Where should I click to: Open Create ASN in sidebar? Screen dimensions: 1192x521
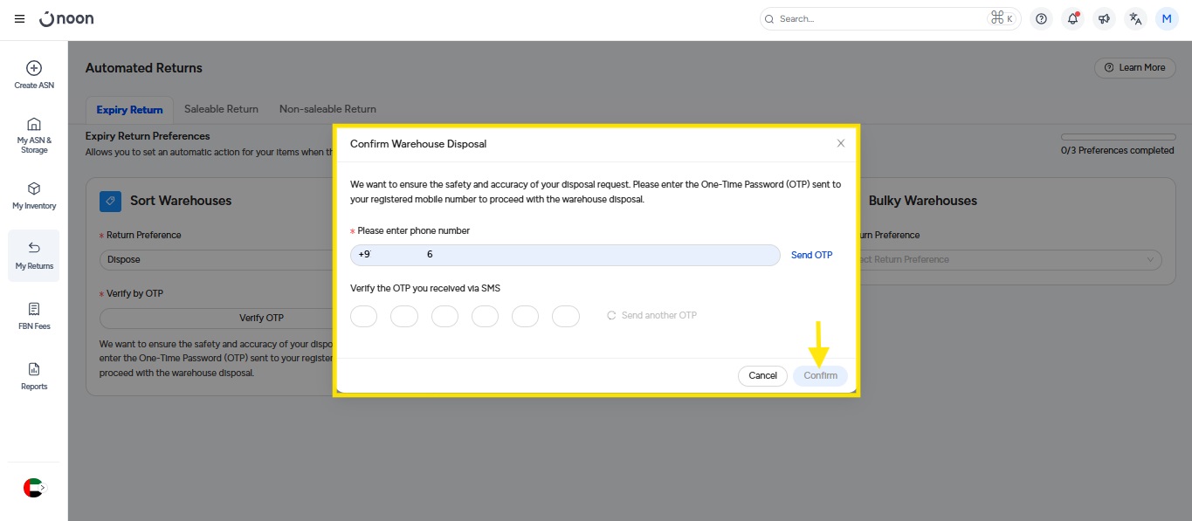pos(34,74)
